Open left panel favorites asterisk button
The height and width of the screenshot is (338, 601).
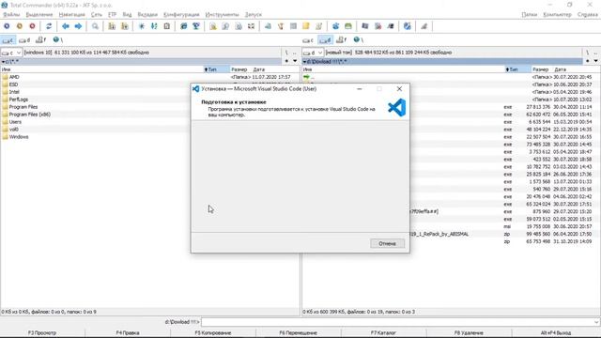[x=286, y=61]
